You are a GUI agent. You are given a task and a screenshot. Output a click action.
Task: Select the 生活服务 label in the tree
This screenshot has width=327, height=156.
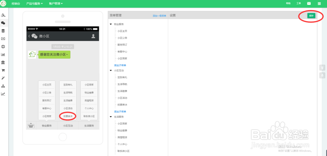[x=119, y=117]
